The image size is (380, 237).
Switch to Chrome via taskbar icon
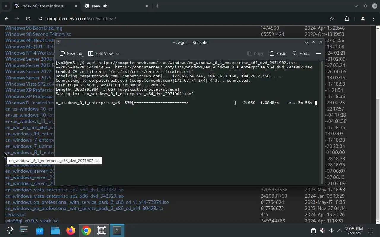(86, 230)
